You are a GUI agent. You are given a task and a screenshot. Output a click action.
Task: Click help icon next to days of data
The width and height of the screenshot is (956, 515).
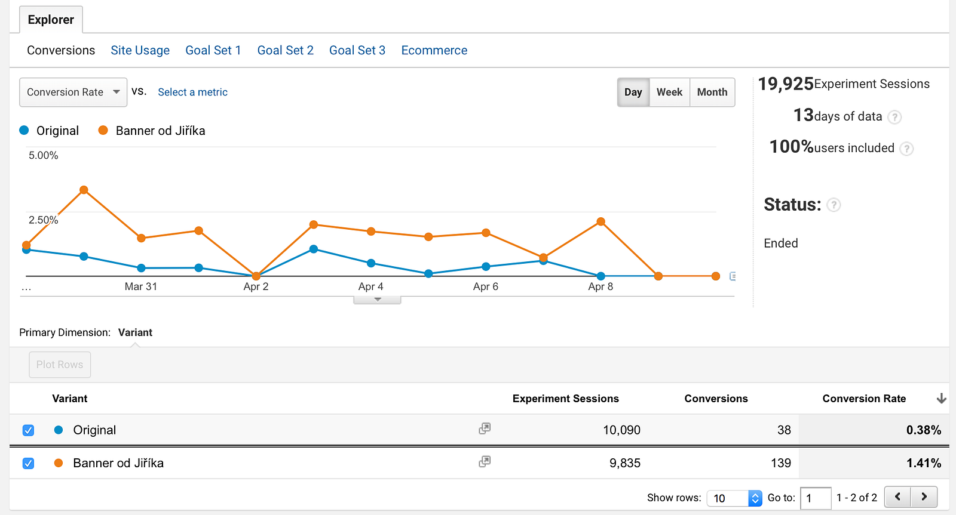pos(894,117)
